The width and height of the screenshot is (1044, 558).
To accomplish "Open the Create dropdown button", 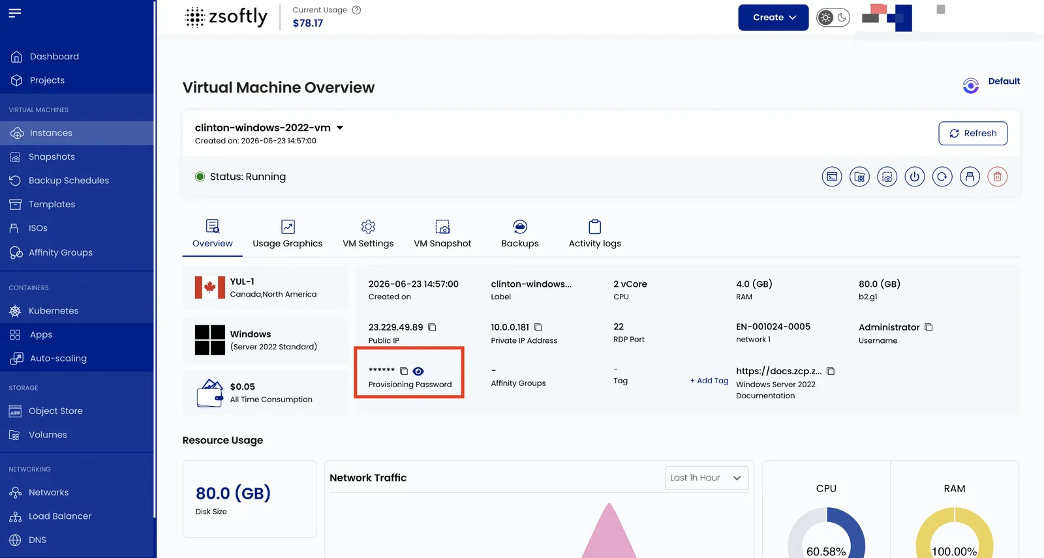I will point(773,18).
